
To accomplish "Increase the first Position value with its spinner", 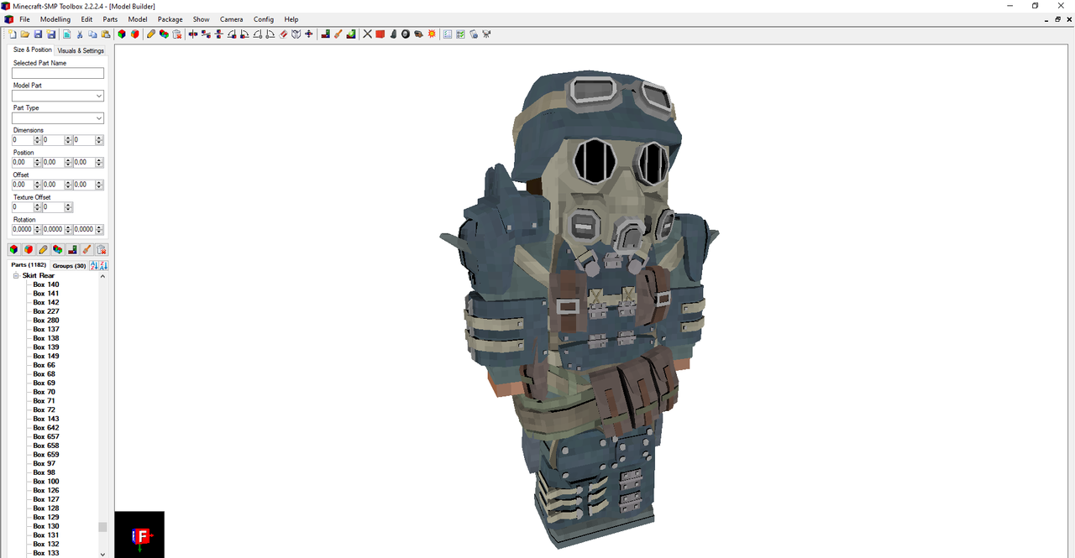I will (37, 159).
